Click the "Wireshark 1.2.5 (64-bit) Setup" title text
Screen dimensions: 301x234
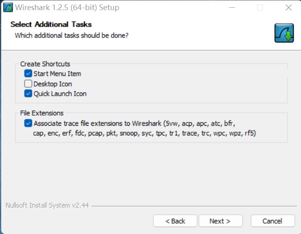67,7
